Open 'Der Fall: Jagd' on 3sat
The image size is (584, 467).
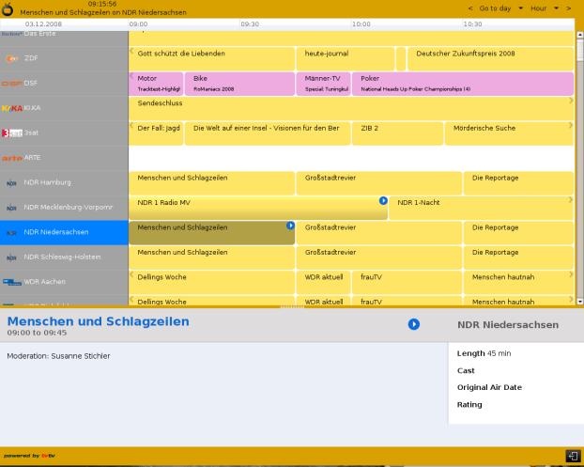coord(156,133)
